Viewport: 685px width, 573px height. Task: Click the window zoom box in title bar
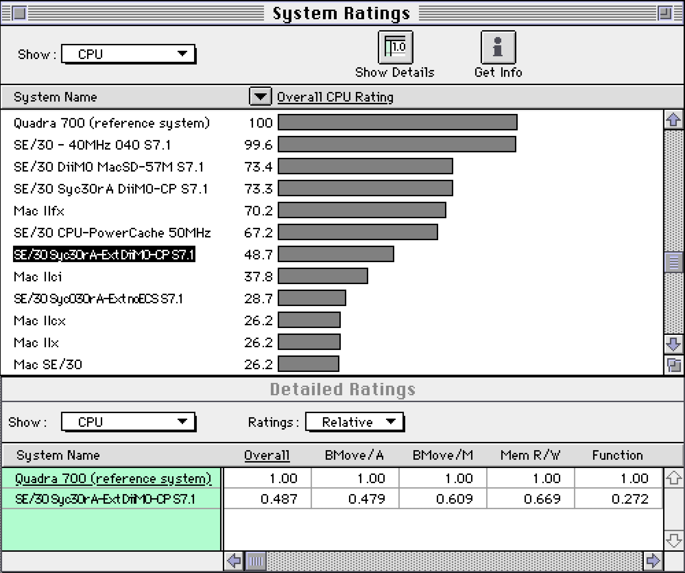pos(665,13)
